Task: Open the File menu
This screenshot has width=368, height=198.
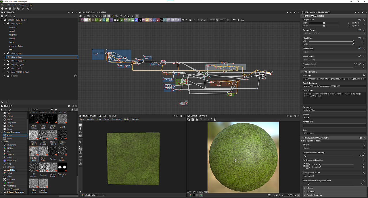Action: 3,5
